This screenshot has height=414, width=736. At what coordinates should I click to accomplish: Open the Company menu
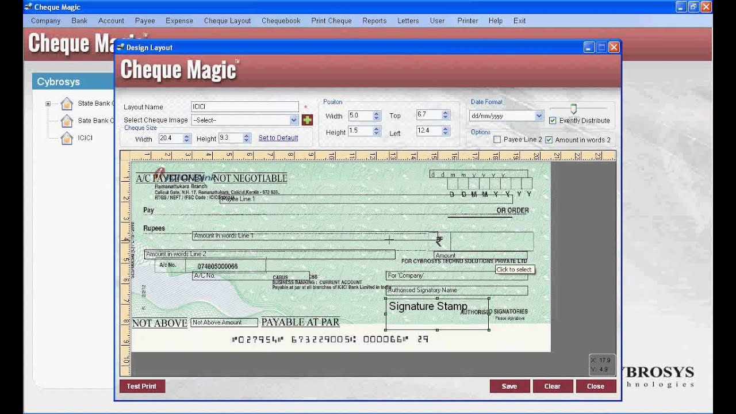45,21
